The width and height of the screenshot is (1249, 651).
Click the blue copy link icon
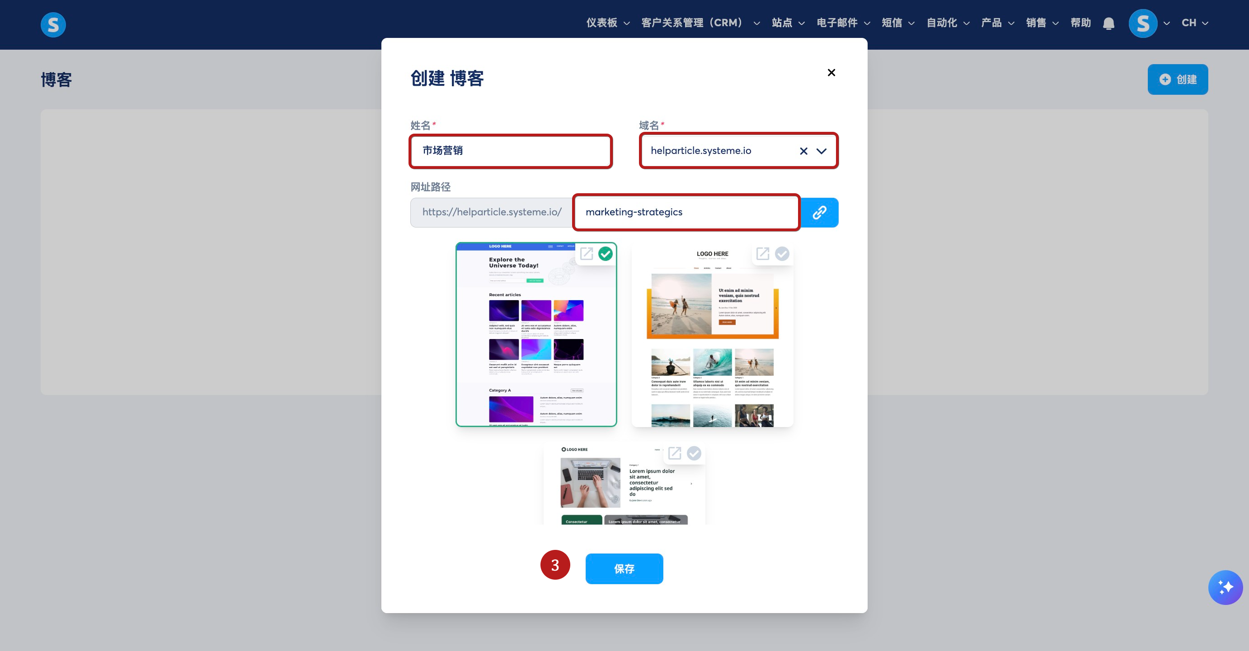(819, 212)
